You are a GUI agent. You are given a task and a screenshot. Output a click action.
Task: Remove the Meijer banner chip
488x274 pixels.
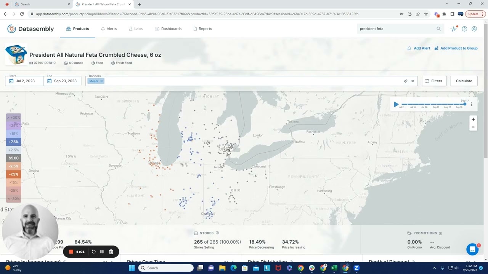pos(101,81)
